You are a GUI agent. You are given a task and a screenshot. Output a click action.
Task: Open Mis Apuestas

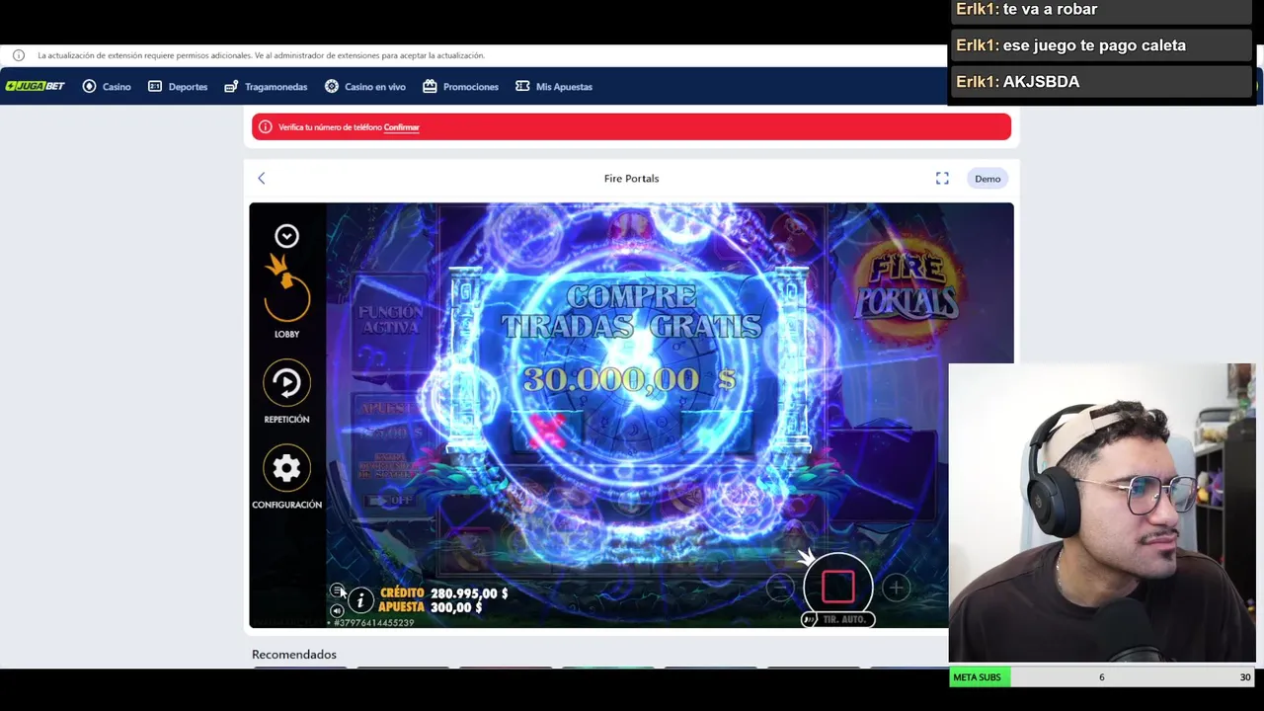tap(554, 87)
